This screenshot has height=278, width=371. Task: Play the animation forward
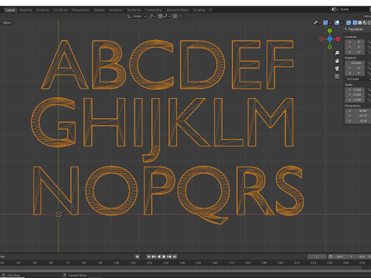(164, 256)
